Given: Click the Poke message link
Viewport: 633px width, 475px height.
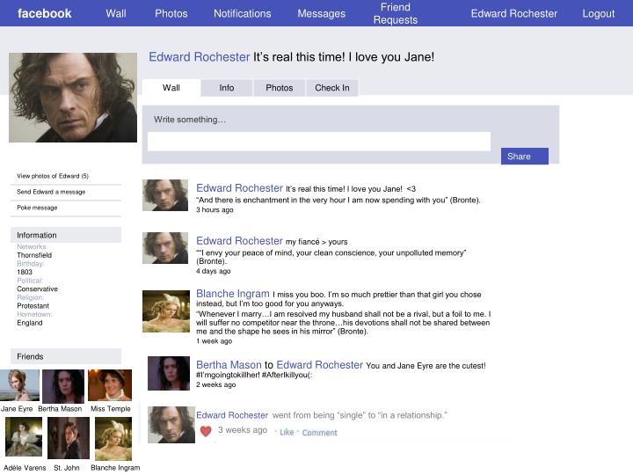Looking at the screenshot, I should [37, 208].
